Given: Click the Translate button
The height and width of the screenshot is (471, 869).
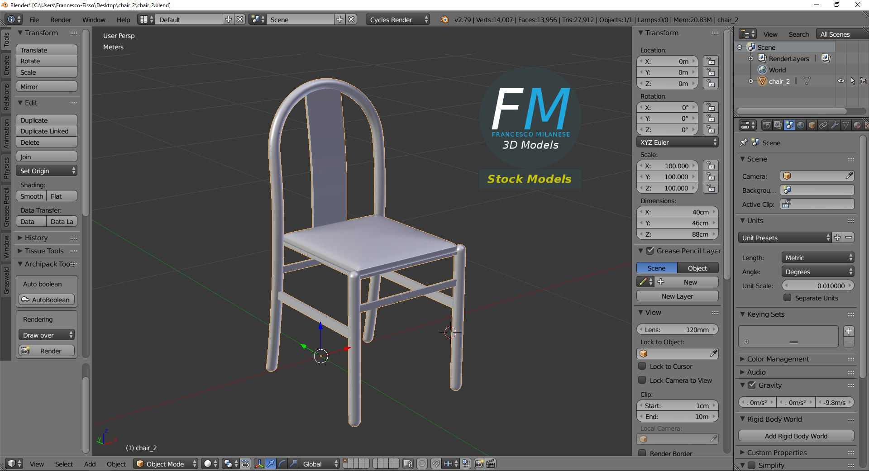Looking at the screenshot, I should pos(47,50).
